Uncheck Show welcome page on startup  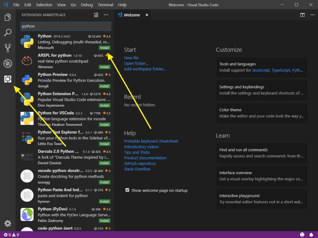click(127, 190)
